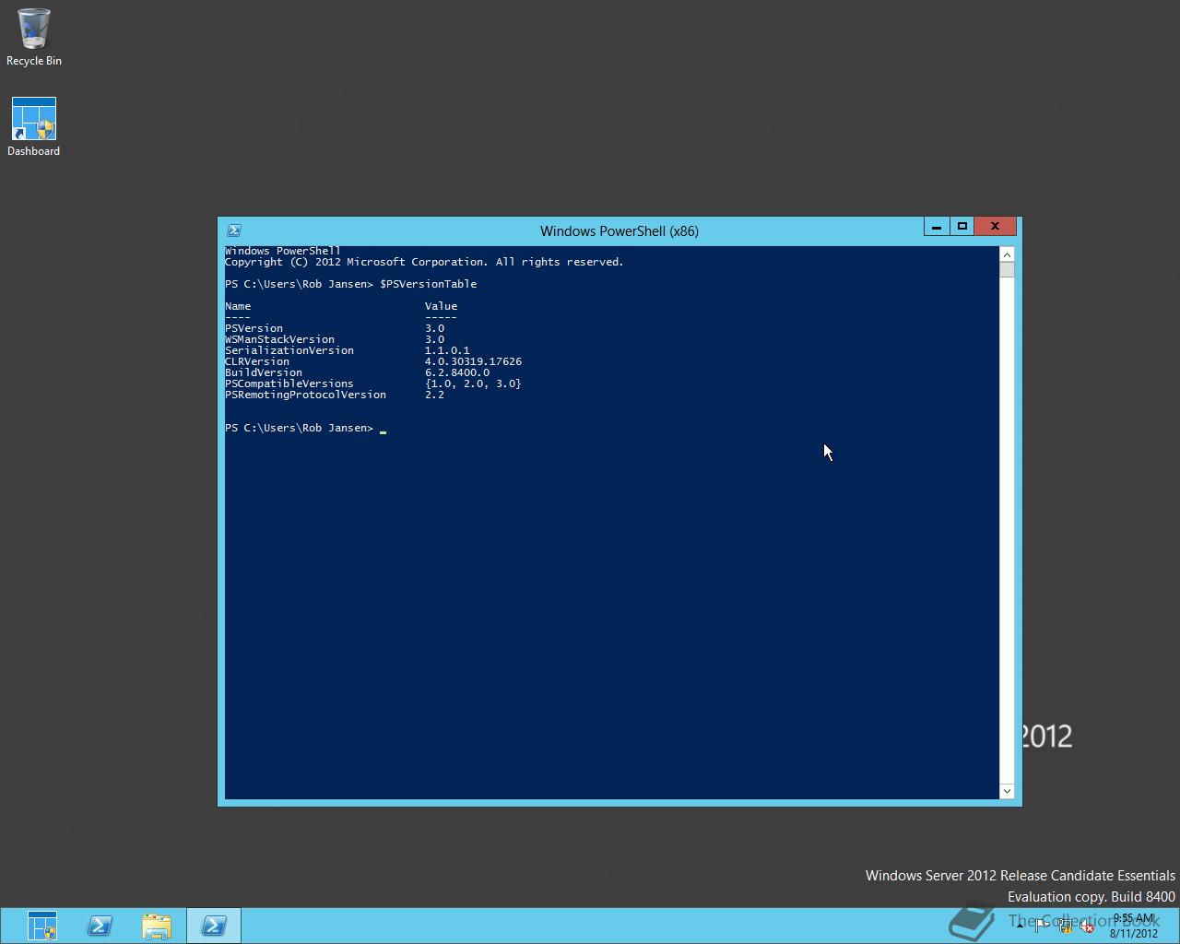1180x944 pixels.
Task: Minimize the PowerShell window
Action: coord(937,227)
